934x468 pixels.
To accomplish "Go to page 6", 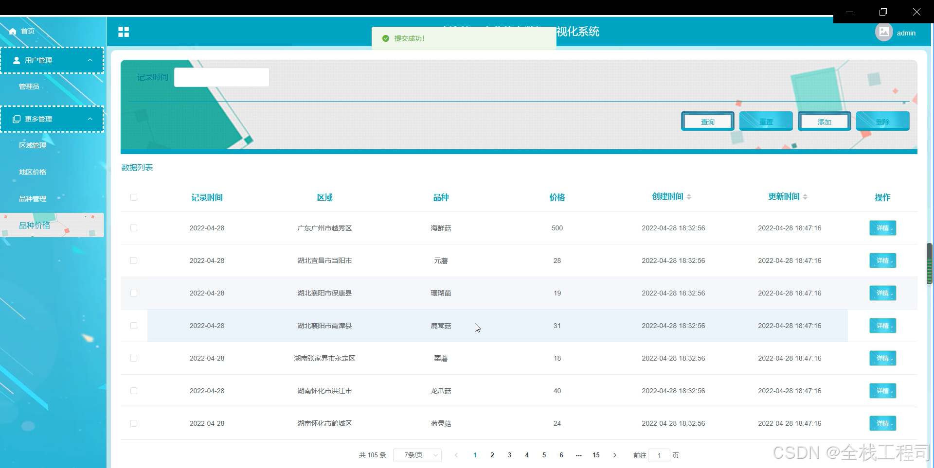I will click(561, 455).
